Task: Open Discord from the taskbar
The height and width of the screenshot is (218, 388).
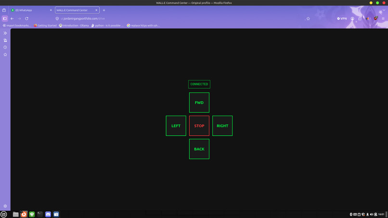Action: 48,214
